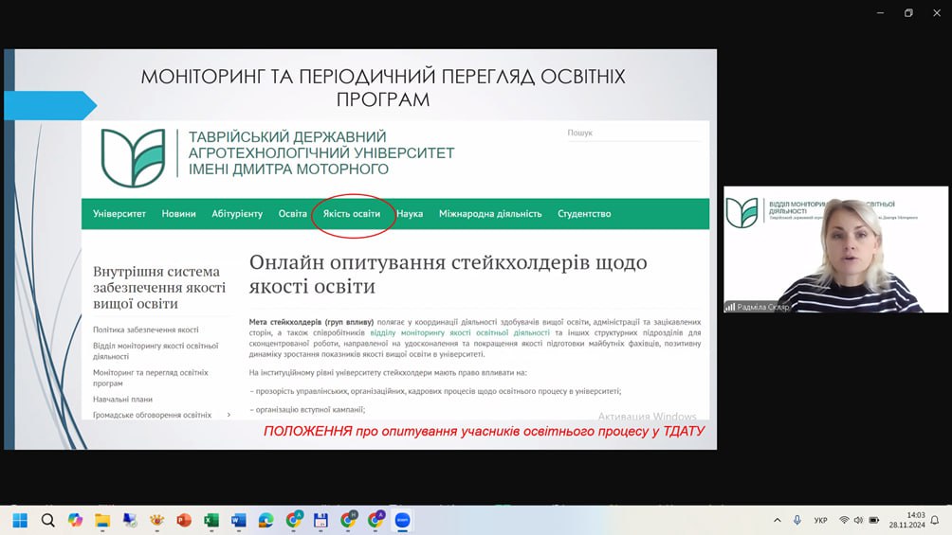Screen dimensions: 952x535
Task: Switch to Excel in the taskbar
Action: 211,520
